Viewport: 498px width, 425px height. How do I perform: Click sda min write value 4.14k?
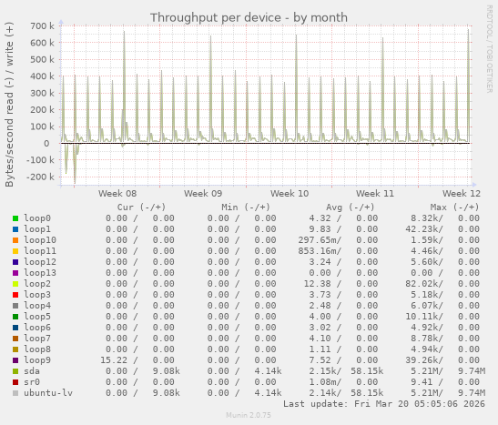pos(268,371)
